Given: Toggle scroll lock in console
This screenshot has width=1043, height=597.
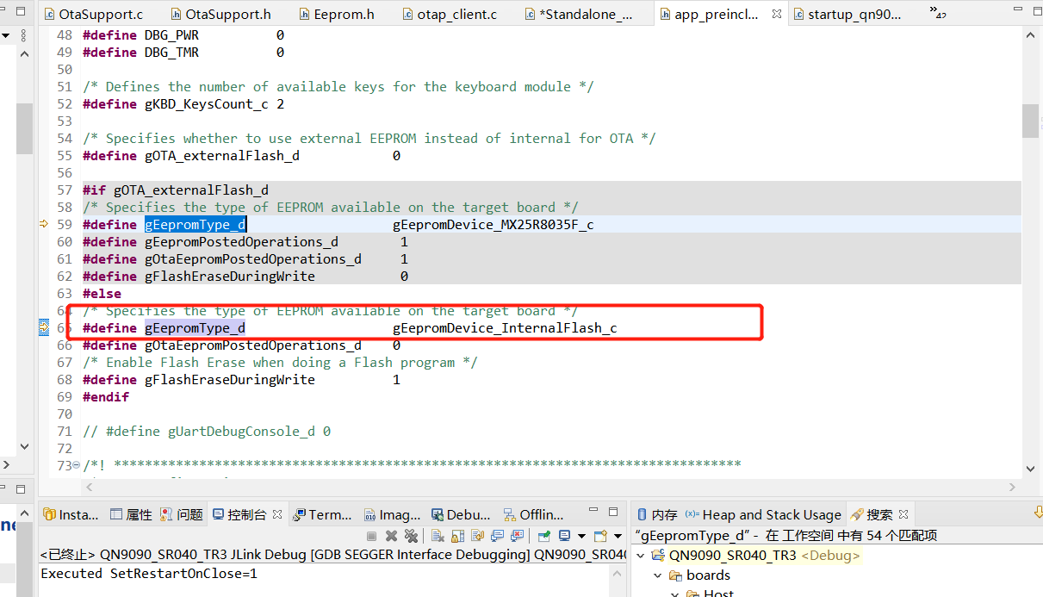Looking at the screenshot, I should coord(456,536).
